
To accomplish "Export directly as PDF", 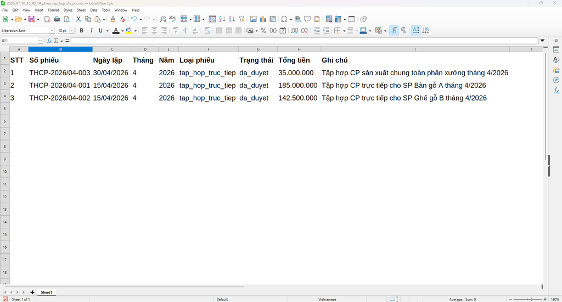I will coord(47,19).
